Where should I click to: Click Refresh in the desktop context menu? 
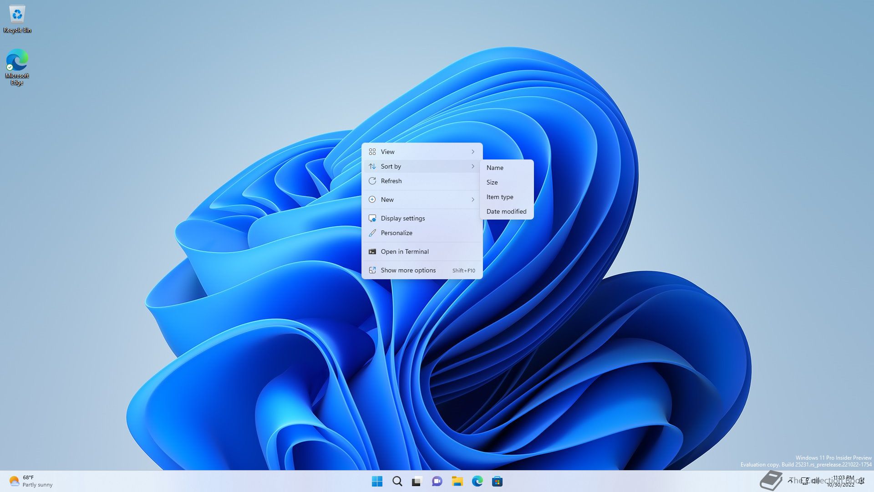422,181
